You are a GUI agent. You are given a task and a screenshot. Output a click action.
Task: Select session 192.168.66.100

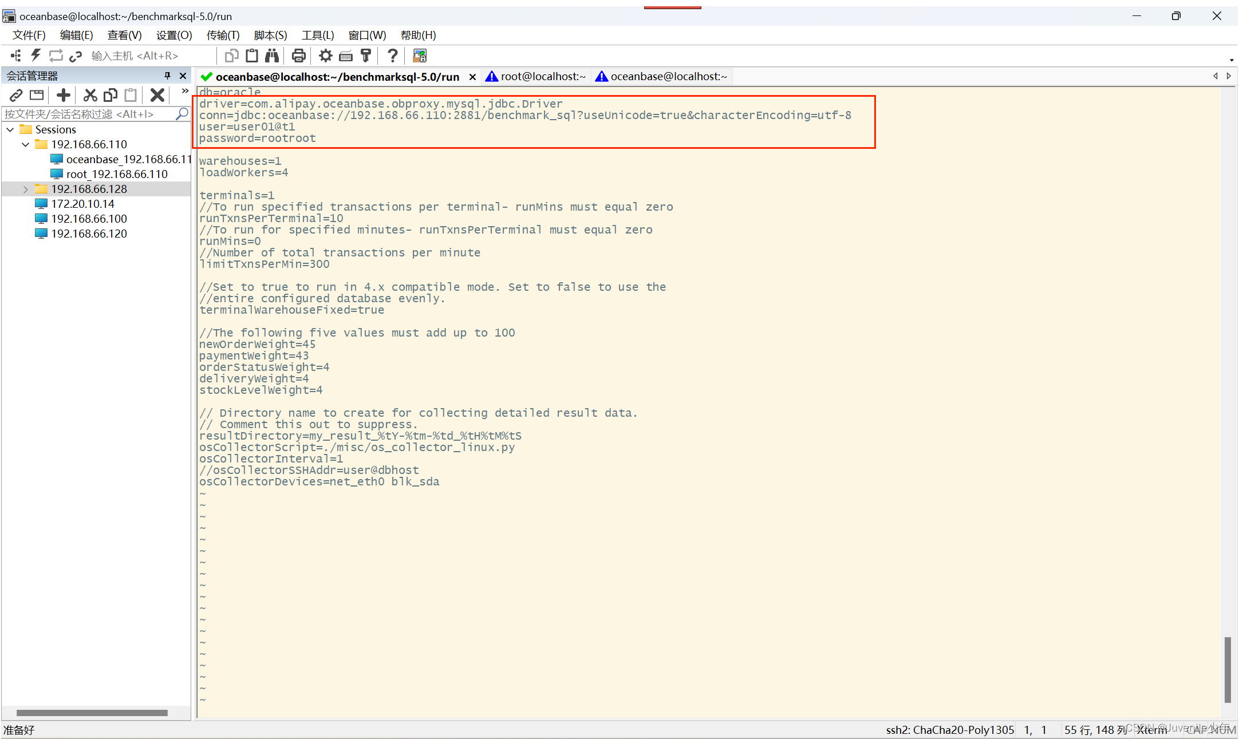tap(81, 219)
